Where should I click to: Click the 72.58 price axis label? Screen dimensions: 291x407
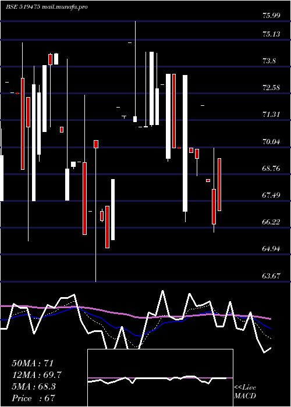tap(271, 88)
